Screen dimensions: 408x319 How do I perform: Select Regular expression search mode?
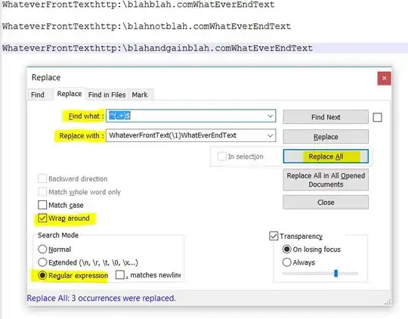42,275
